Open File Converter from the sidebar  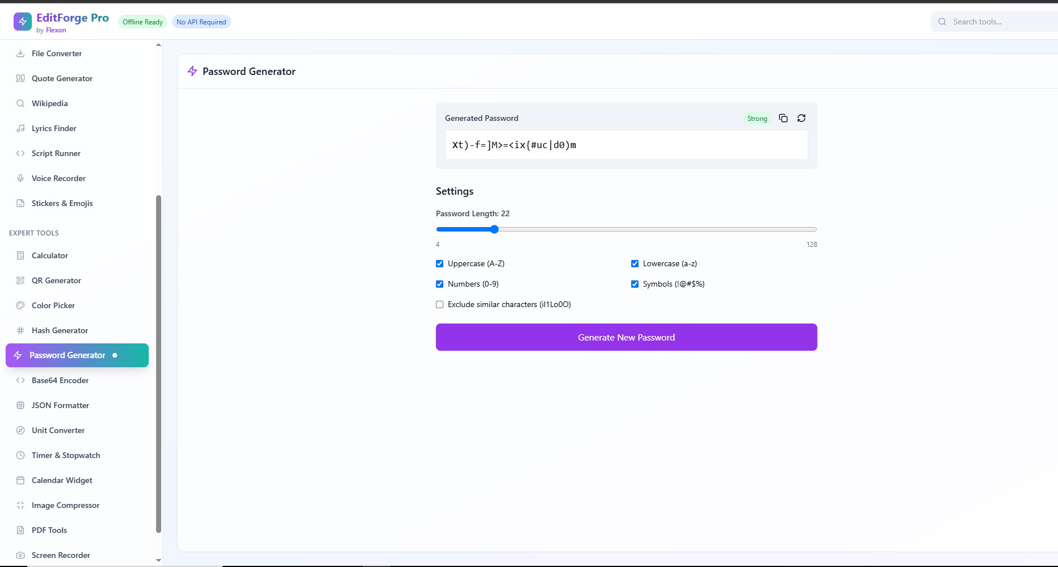click(77, 53)
